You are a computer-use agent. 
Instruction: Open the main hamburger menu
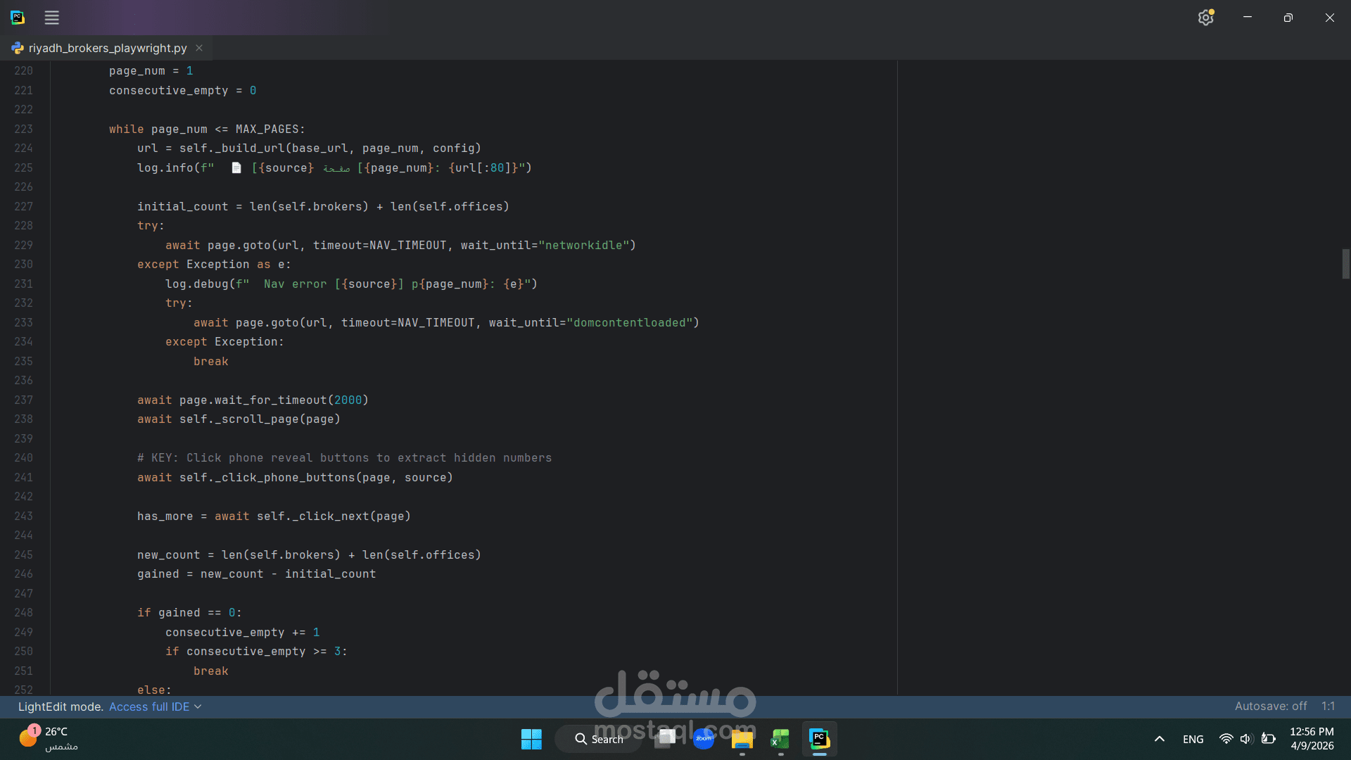click(x=51, y=18)
